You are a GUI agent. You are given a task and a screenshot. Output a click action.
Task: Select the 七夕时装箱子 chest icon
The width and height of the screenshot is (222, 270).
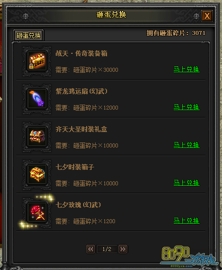(x=37, y=175)
